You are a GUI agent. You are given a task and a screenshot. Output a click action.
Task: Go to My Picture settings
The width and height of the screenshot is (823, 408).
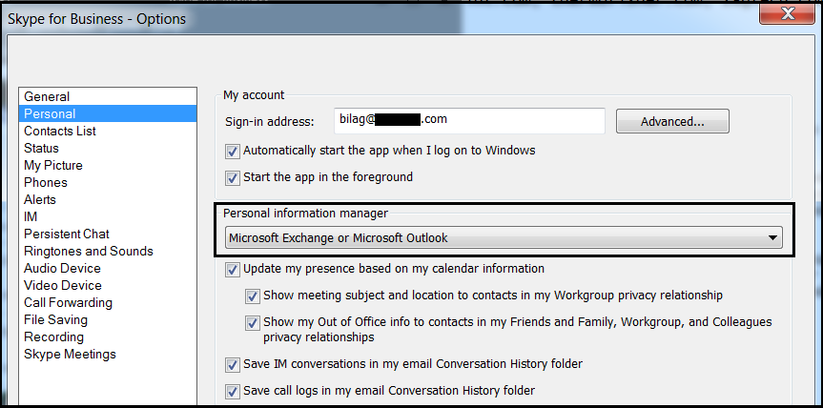pos(108,165)
